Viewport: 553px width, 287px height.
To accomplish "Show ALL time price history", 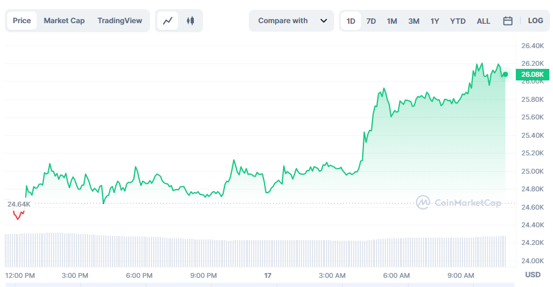I will point(483,21).
